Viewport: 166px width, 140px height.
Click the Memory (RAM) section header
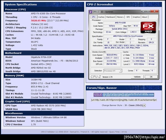click(x=44, y=76)
